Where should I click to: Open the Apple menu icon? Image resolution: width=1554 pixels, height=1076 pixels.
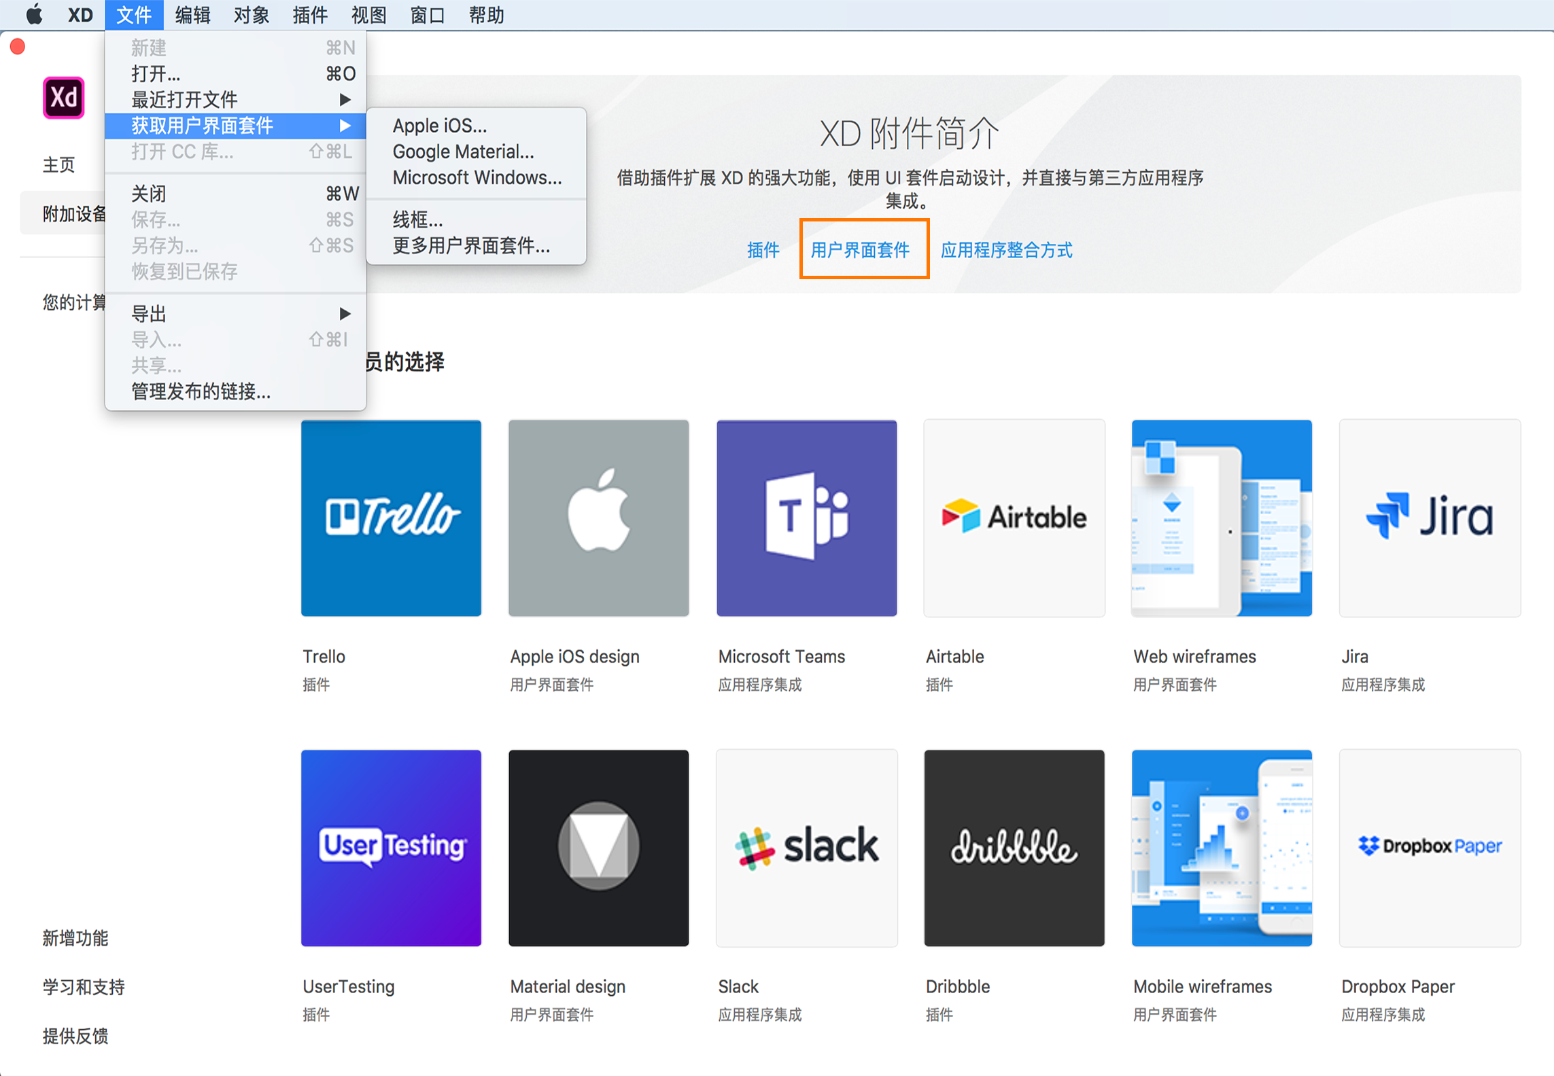[x=34, y=14]
